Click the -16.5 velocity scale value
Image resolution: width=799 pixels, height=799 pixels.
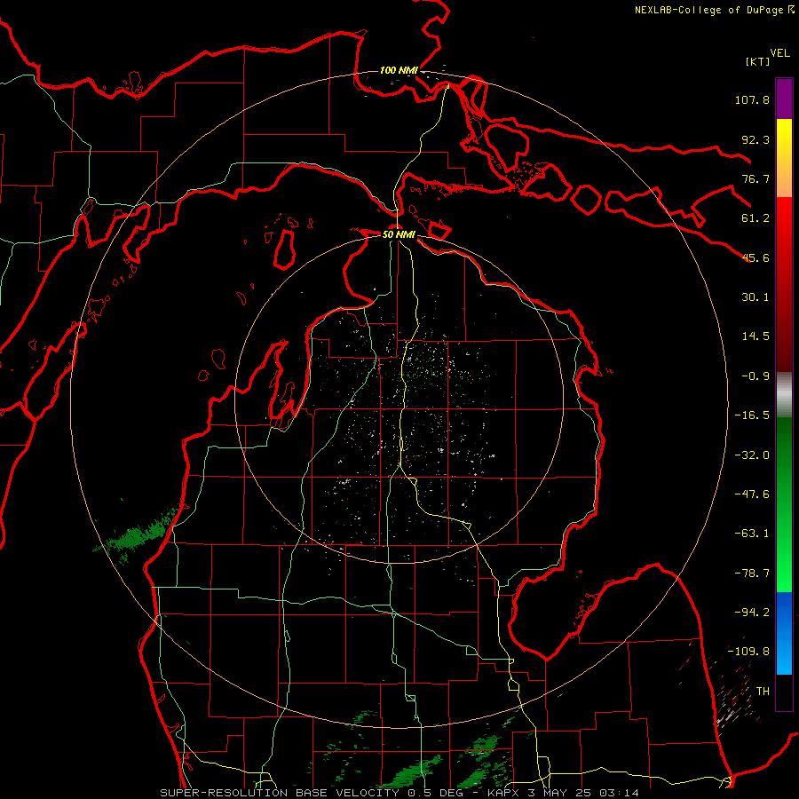tap(752, 415)
